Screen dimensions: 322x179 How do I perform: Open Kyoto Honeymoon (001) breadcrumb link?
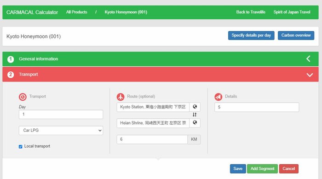(126, 12)
